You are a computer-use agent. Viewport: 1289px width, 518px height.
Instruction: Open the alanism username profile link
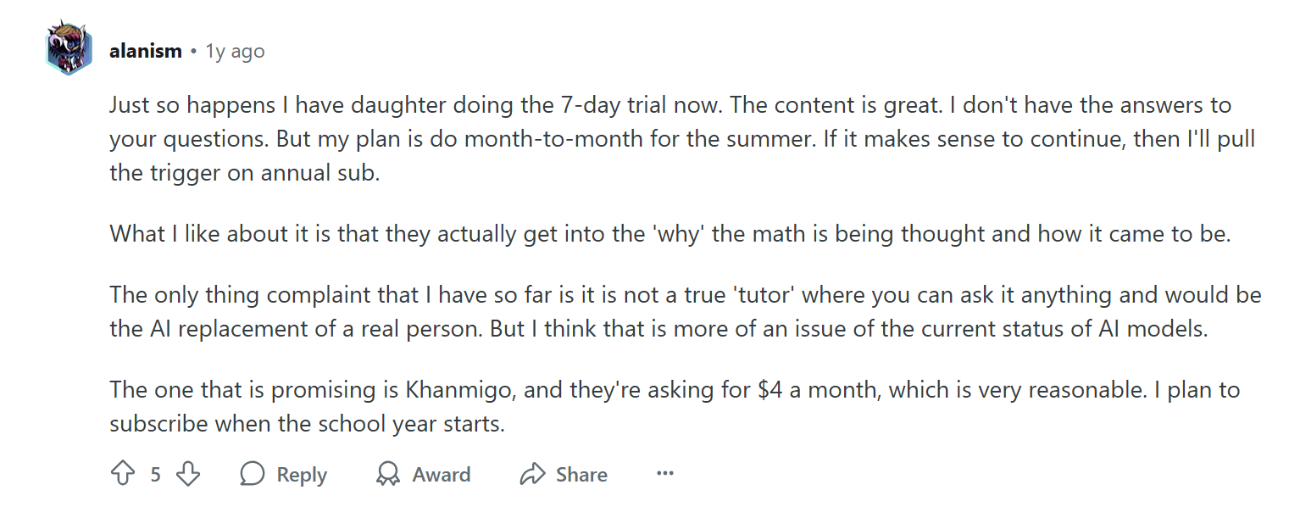point(146,51)
